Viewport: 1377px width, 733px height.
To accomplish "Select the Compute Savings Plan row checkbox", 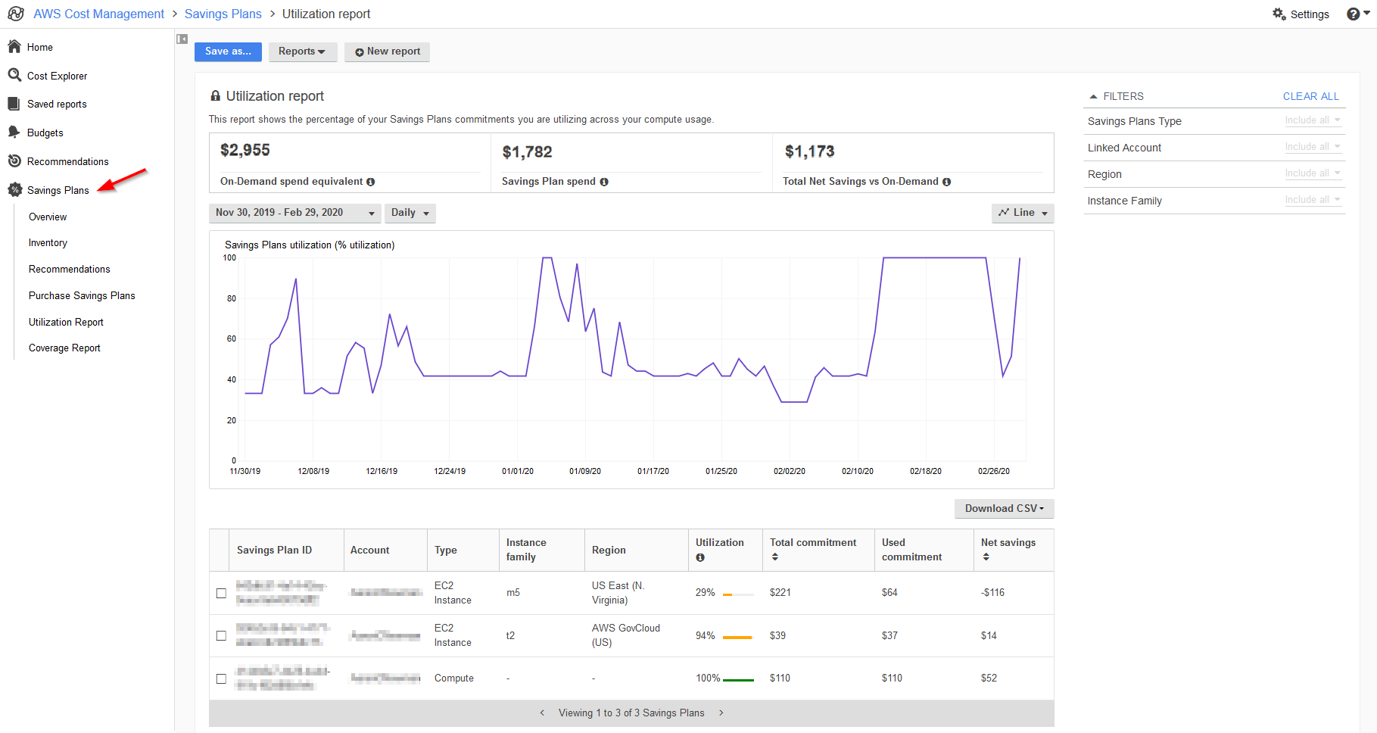I will [221, 678].
